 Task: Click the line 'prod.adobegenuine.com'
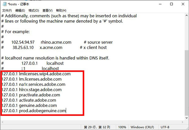[x=34, y=111]
